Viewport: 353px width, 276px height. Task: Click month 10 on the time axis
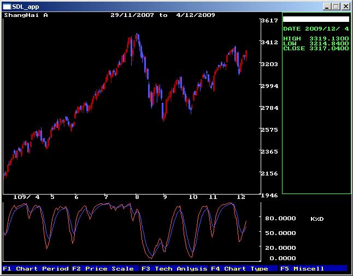(193, 197)
